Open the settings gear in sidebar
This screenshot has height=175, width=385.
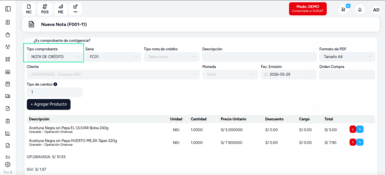(x=8, y=164)
